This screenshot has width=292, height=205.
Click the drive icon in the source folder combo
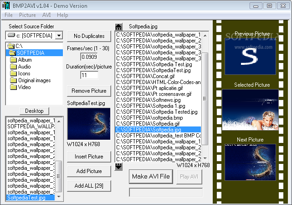11,35
